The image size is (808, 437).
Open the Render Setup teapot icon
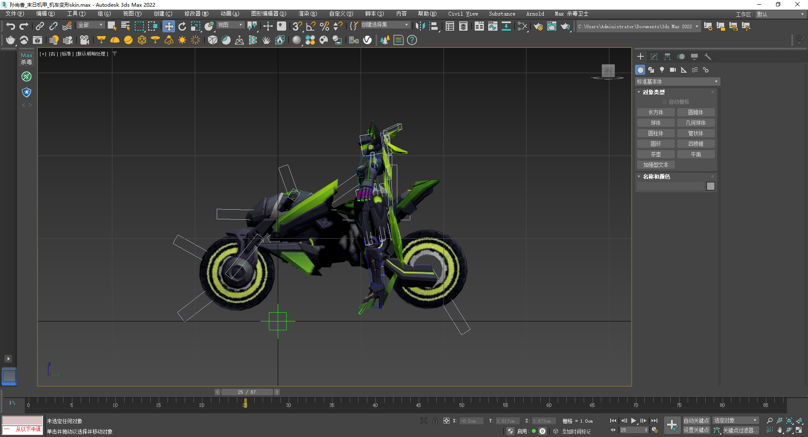click(538, 26)
